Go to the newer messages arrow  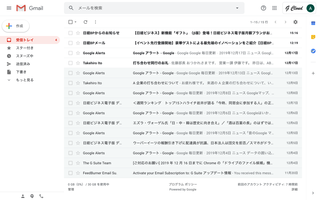click(x=275, y=22)
